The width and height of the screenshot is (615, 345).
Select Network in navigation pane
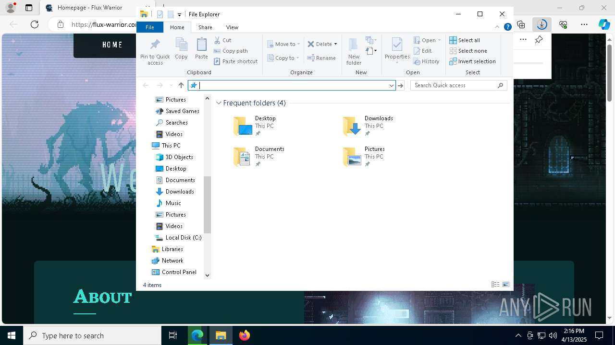tap(167, 261)
